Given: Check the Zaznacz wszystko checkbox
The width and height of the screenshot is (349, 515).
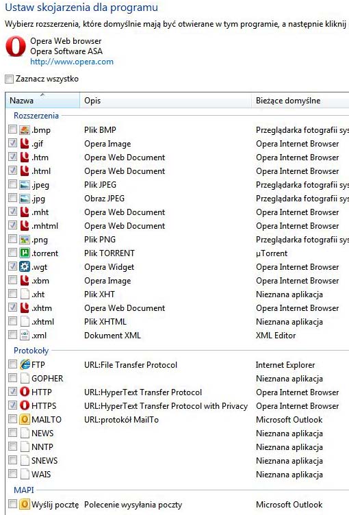Looking at the screenshot, I should [x=9, y=79].
